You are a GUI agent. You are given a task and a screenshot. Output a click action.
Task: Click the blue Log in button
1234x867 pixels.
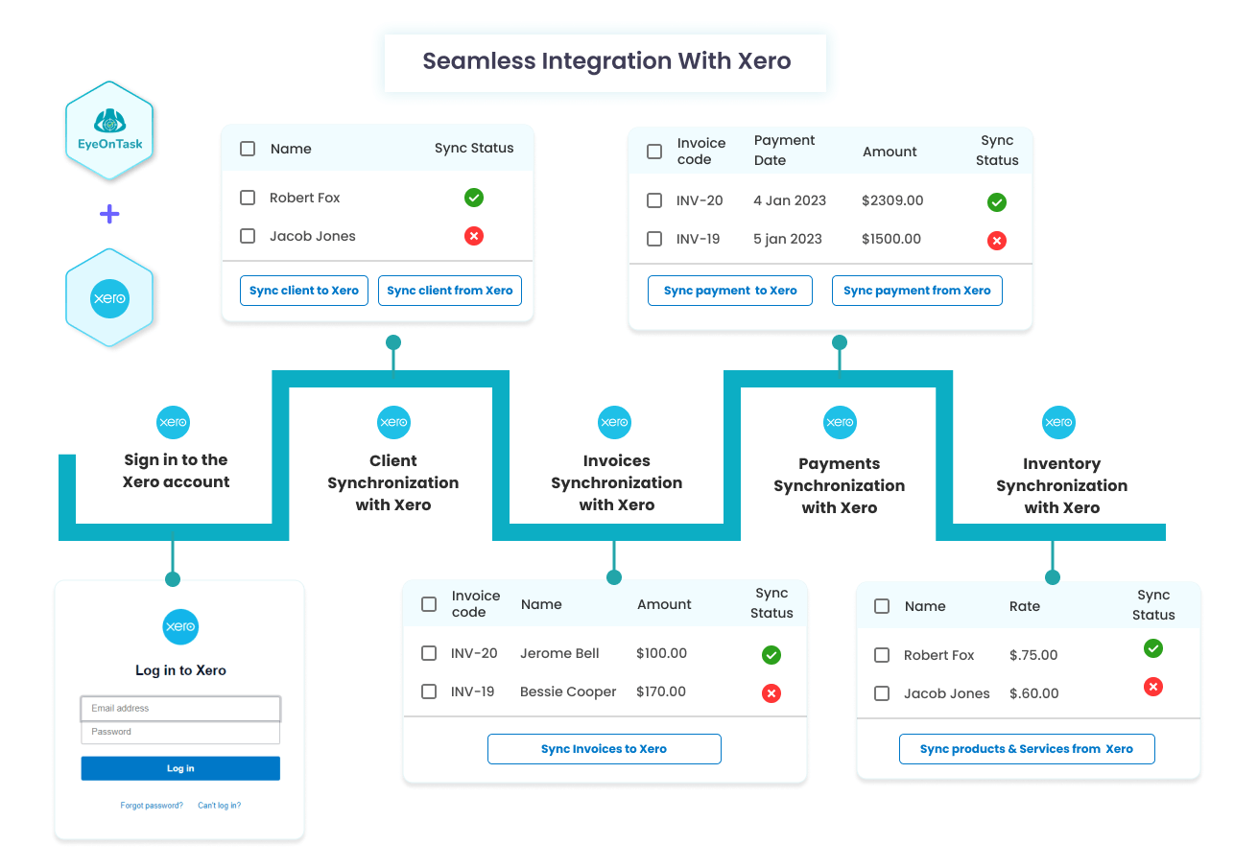180,768
